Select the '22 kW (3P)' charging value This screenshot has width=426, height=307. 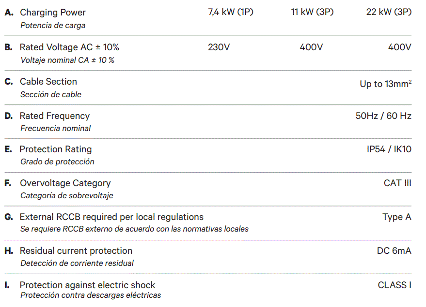click(x=389, y=13)
